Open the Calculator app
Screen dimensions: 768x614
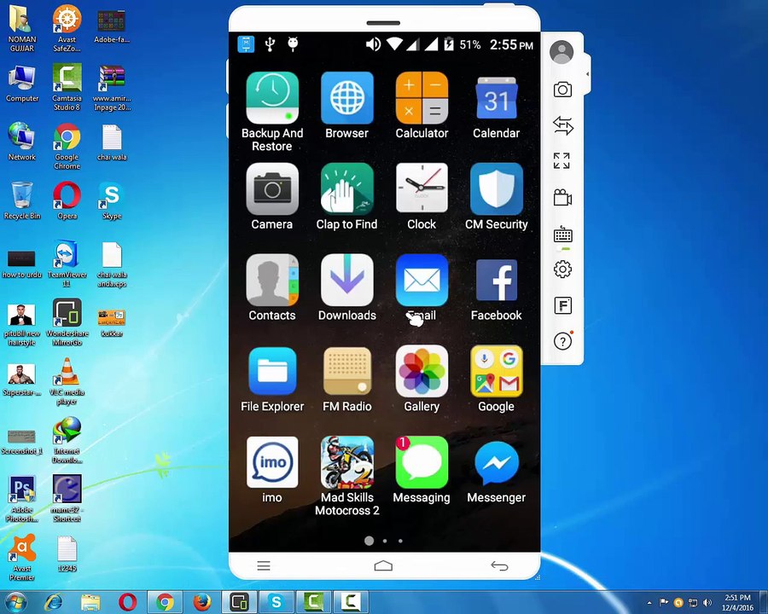422,98
